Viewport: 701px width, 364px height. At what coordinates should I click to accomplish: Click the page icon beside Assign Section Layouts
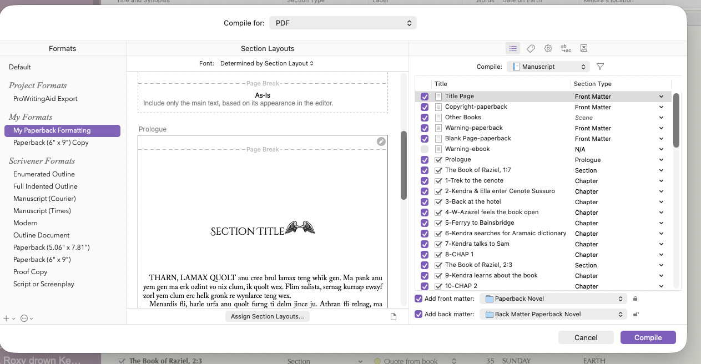click(x=394, y=317)
